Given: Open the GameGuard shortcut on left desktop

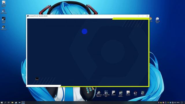Looking at the screenshot, I should 3,28.
